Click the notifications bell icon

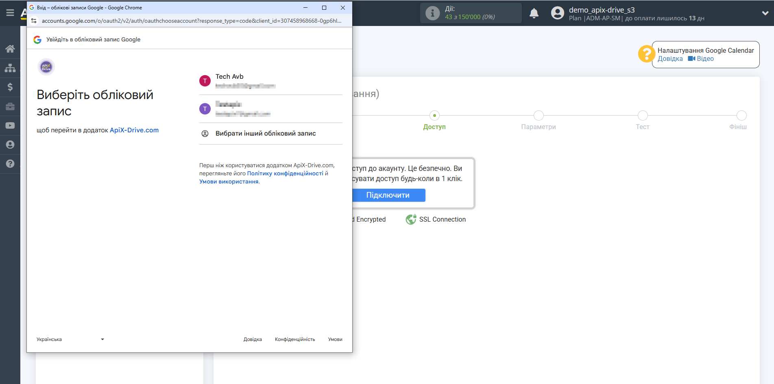[x=534, y=13]
